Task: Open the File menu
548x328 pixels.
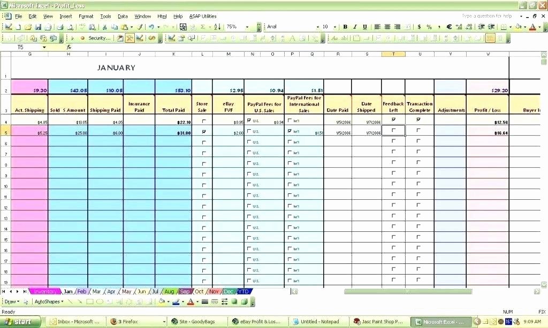Action: click(x=19, y=17)
